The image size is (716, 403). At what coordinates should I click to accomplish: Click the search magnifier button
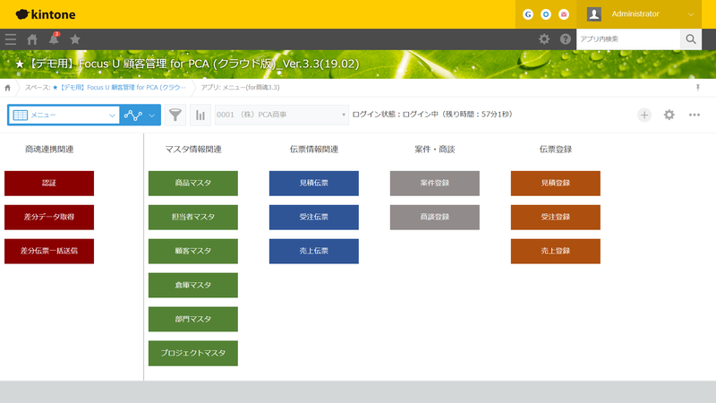691,39
